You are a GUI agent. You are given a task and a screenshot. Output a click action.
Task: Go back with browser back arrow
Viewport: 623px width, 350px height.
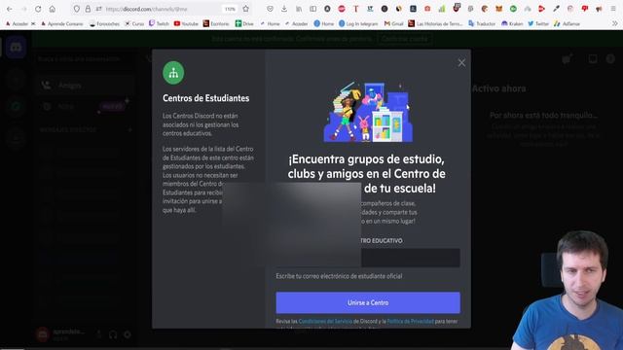point(9,9)
